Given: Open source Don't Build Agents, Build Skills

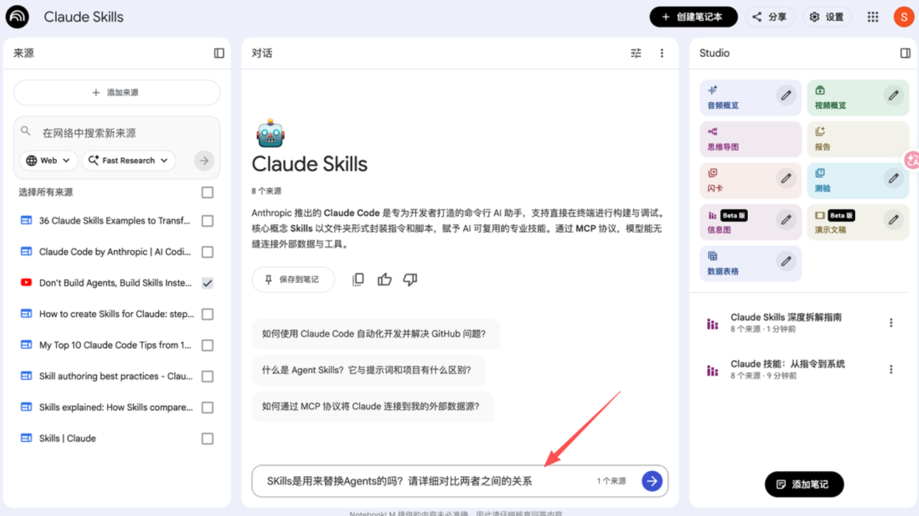Looking at the screenshot, I should tap(116, 283).
